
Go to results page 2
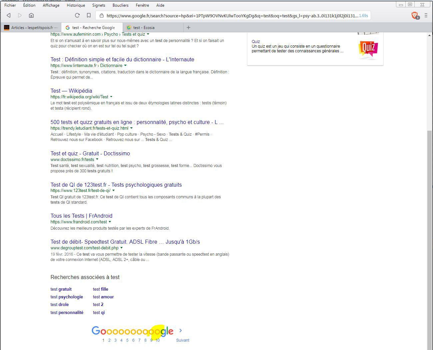tap(109, 340)
